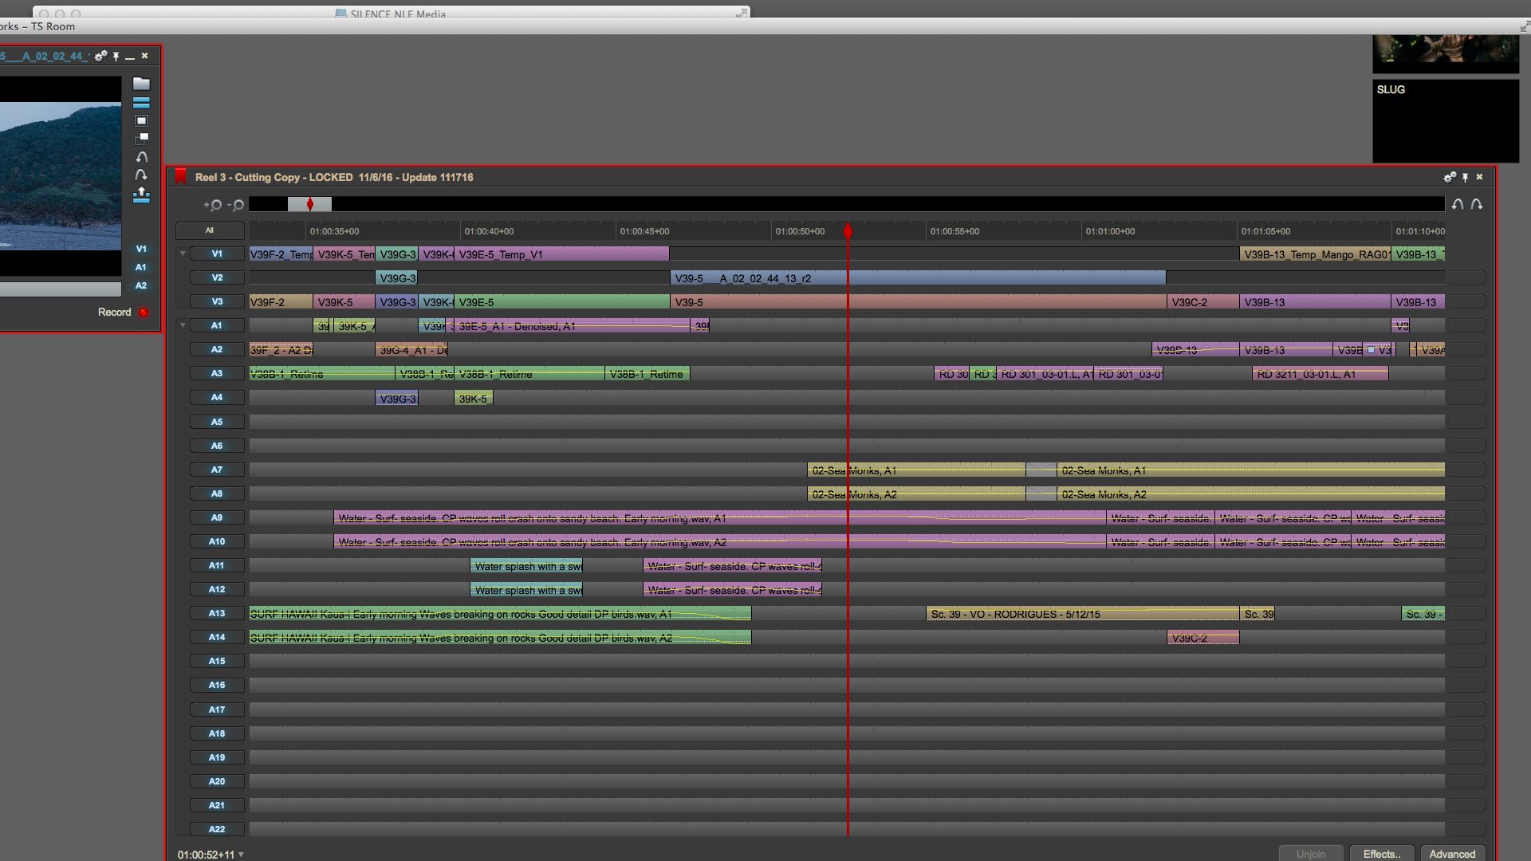1531x861 pixels.
Task: Select Sc. 39 - VO - RODRIGUES clip
Action: (x=1083, y=614)
